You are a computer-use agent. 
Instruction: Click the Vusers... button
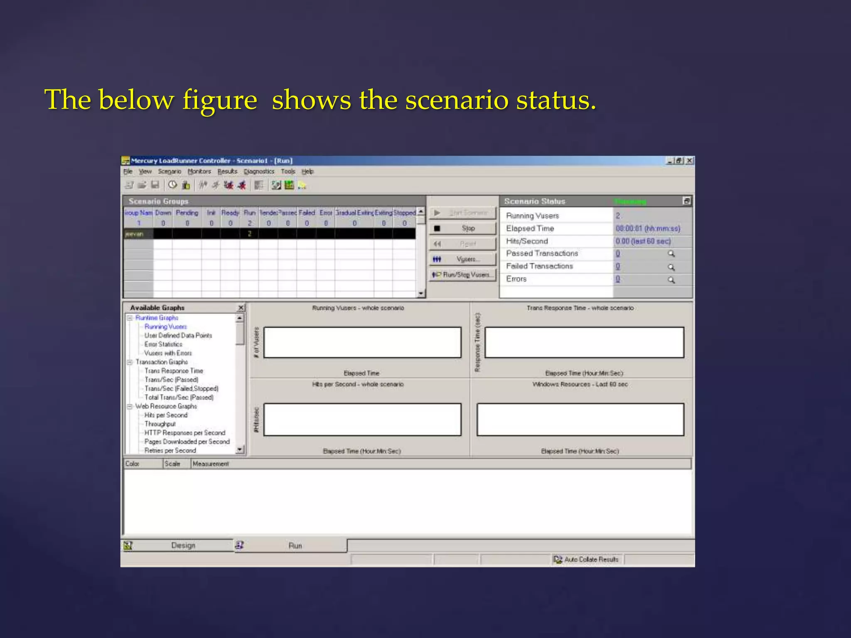[462, 259]
